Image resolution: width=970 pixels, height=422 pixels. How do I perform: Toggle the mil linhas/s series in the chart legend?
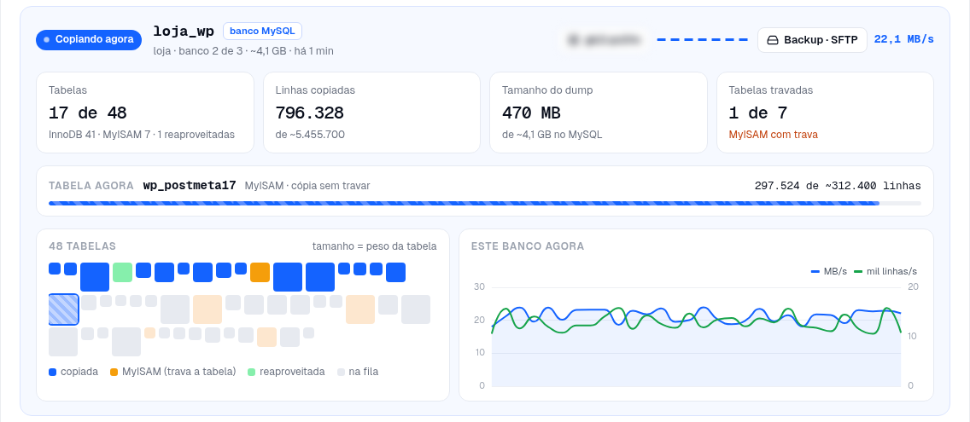point(885,271)
